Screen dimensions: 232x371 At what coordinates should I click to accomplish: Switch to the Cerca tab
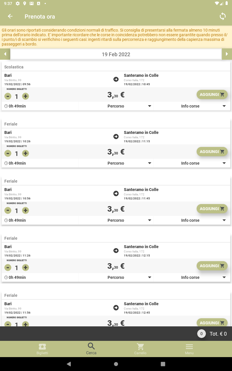[x=91, y=349]
